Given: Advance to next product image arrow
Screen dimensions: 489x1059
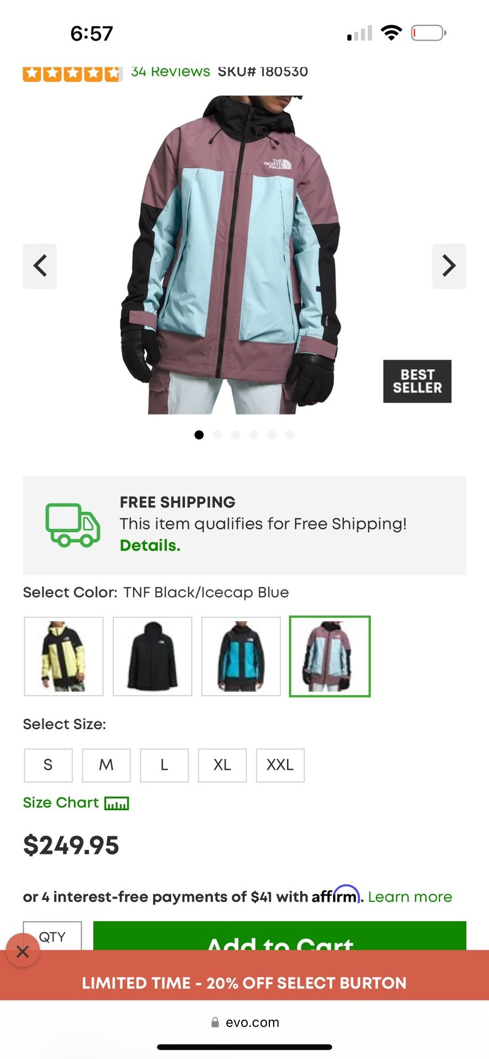Looking at the screenshot, I should pyautogui.click(x=449, y=266).
